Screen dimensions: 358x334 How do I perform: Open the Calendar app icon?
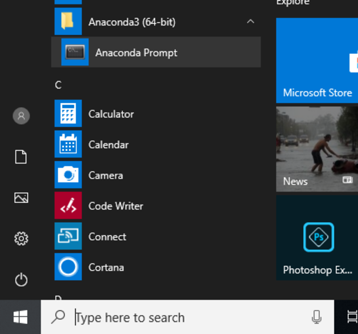68,144
